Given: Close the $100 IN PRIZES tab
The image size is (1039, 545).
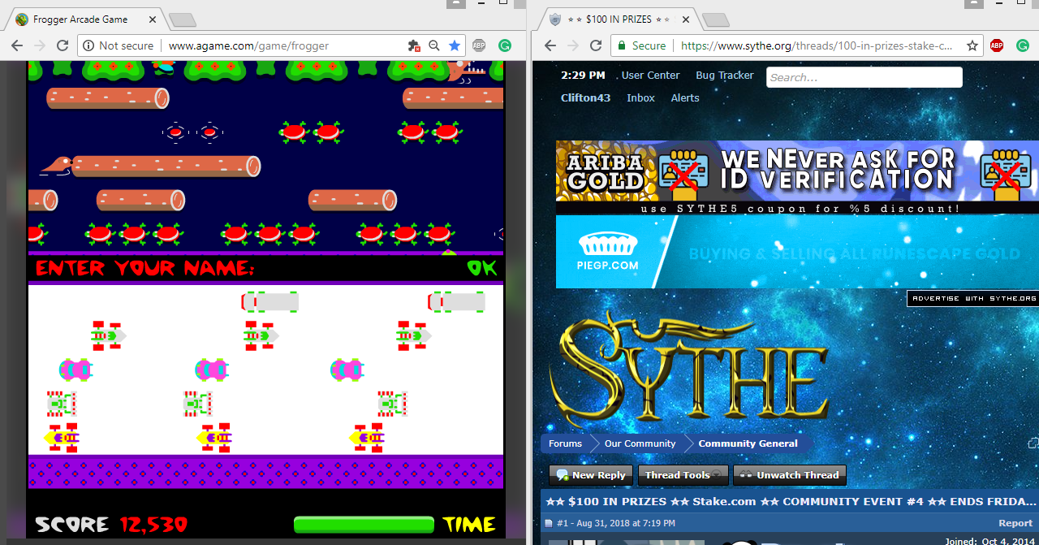Looking at the screenshot, I should point(686,19).
